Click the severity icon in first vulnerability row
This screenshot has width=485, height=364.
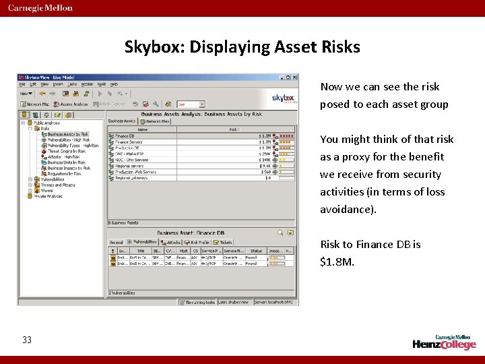[113, 257]
